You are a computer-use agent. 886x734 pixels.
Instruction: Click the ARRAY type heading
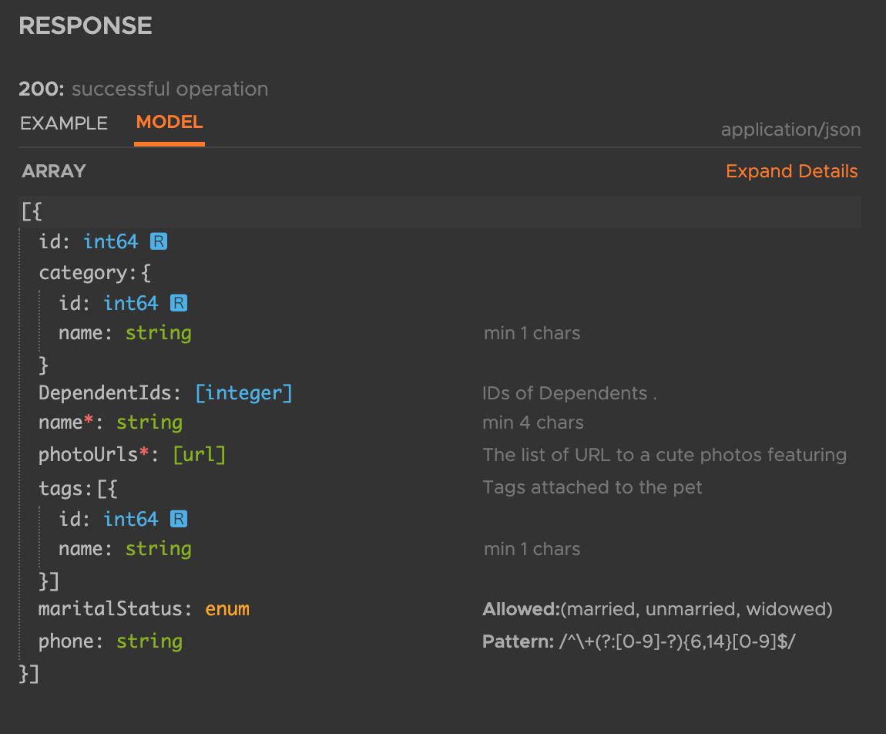click(x=54, y=171)
